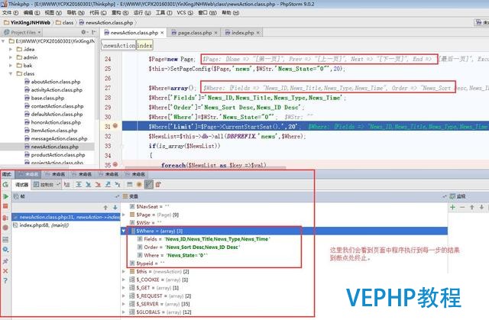Open aboutAction.class.php in project tree
Screen dimensions: 489x320
coord(56,82)
